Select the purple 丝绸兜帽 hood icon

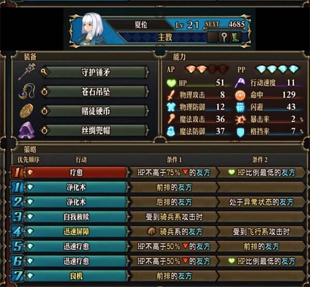[27, 130]
